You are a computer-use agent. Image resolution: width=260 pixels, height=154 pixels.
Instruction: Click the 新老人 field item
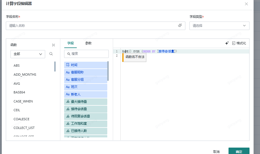pos(86,94)
